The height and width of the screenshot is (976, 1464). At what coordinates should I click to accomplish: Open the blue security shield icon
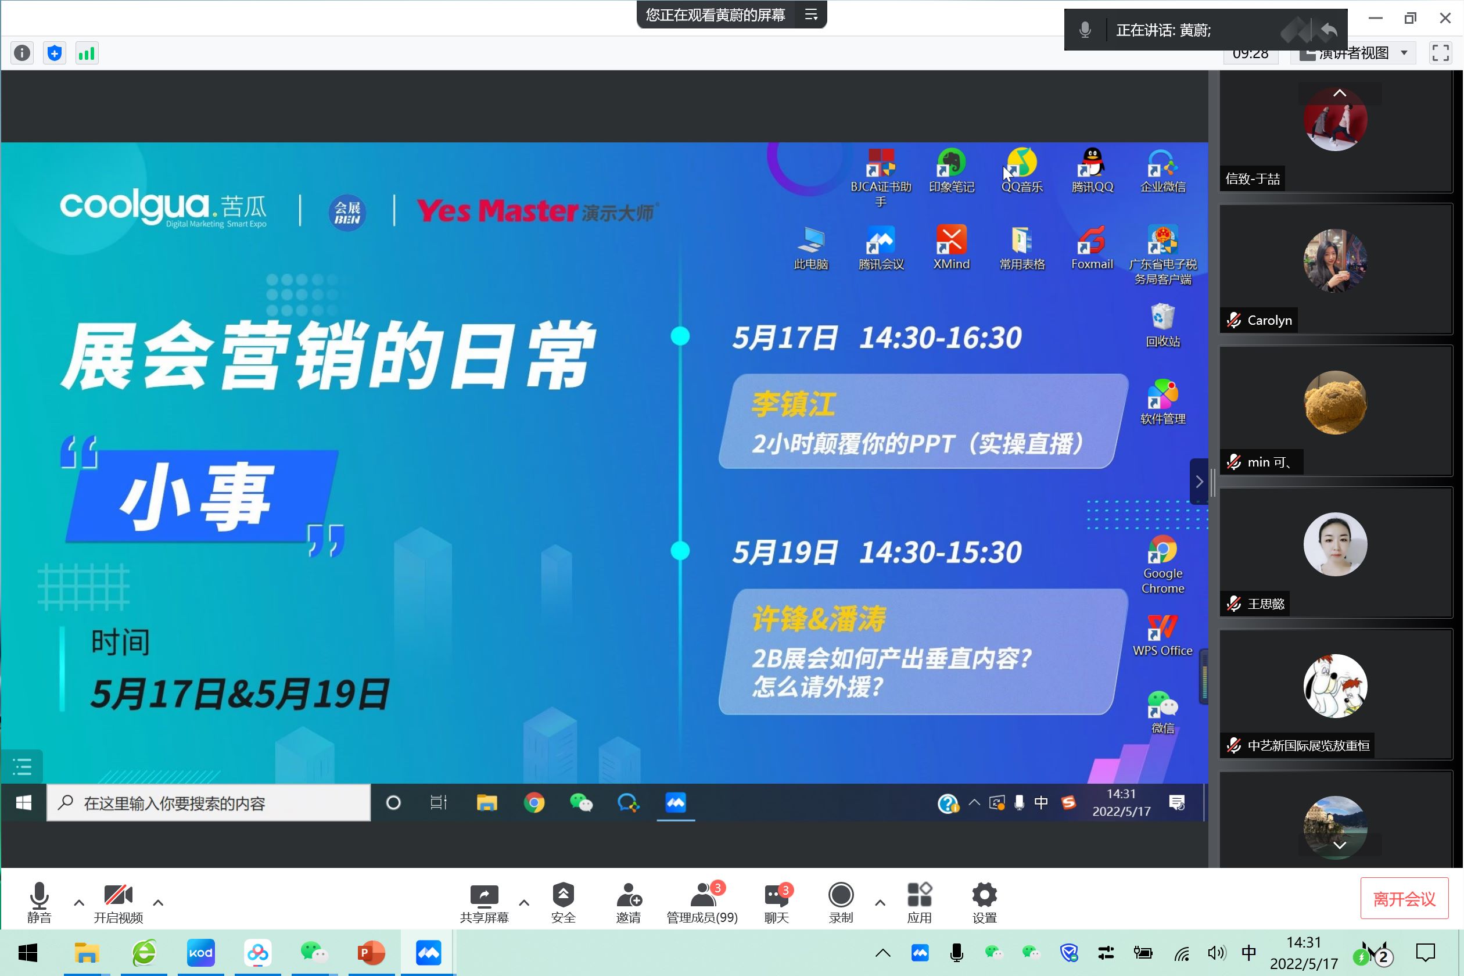[x=54, y=53]
